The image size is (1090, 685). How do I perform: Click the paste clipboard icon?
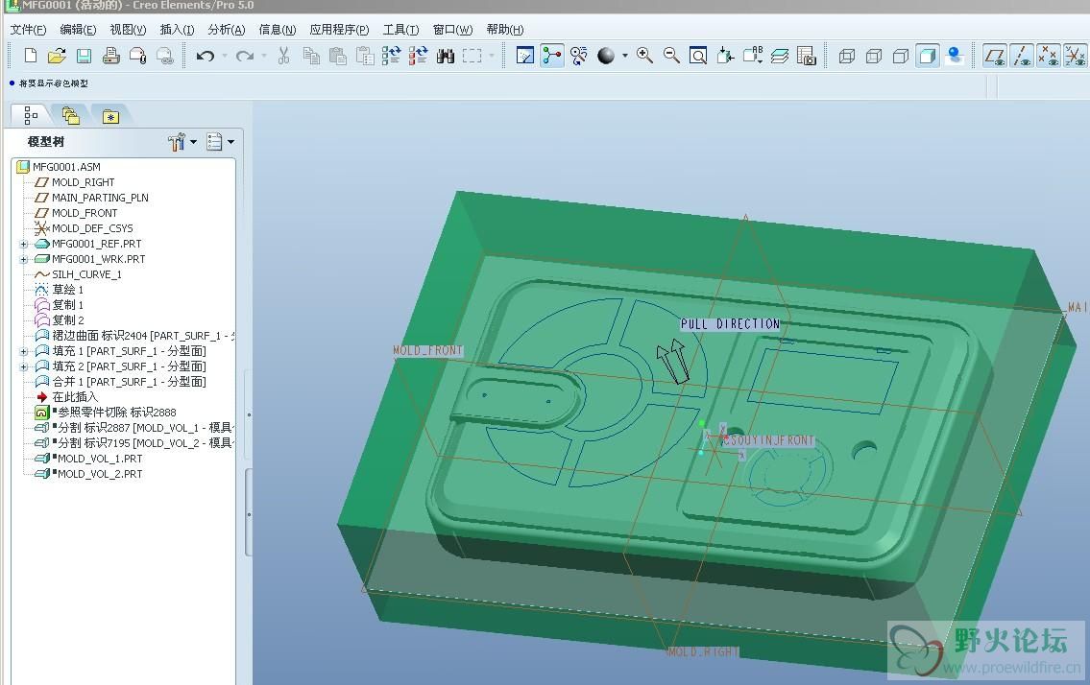coord(338,56)
